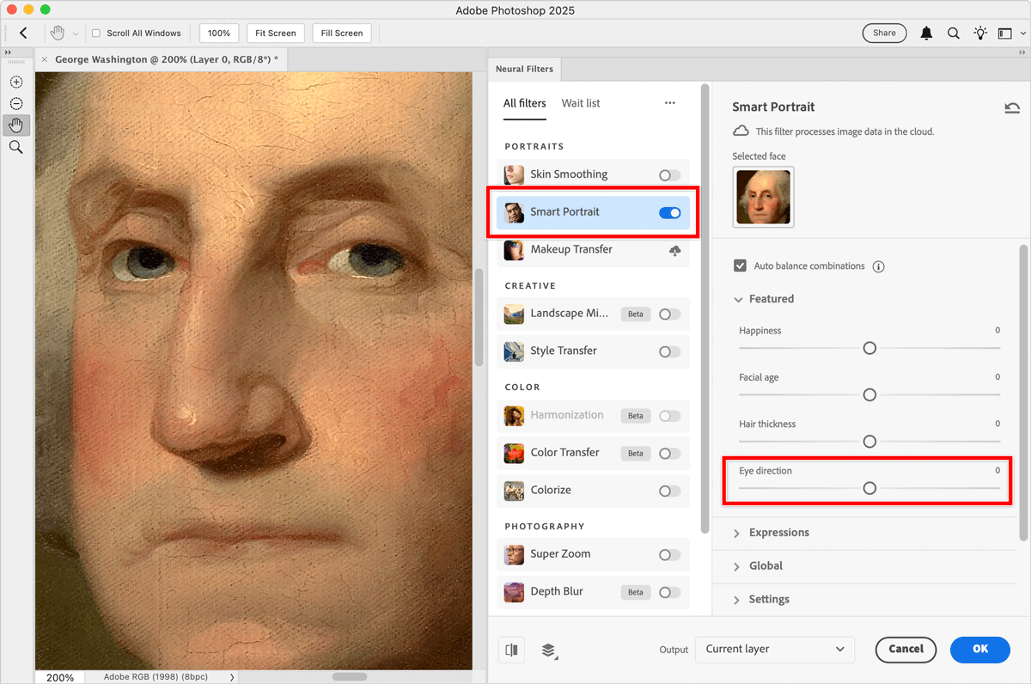Click the info icon beside Auto balance combinations

pyautogui.click(x=878, y=266)
